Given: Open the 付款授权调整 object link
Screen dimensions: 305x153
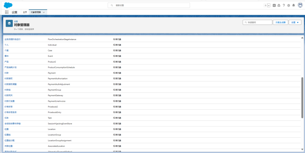Looking at the screenshot, I should click(x=10, y=84).
